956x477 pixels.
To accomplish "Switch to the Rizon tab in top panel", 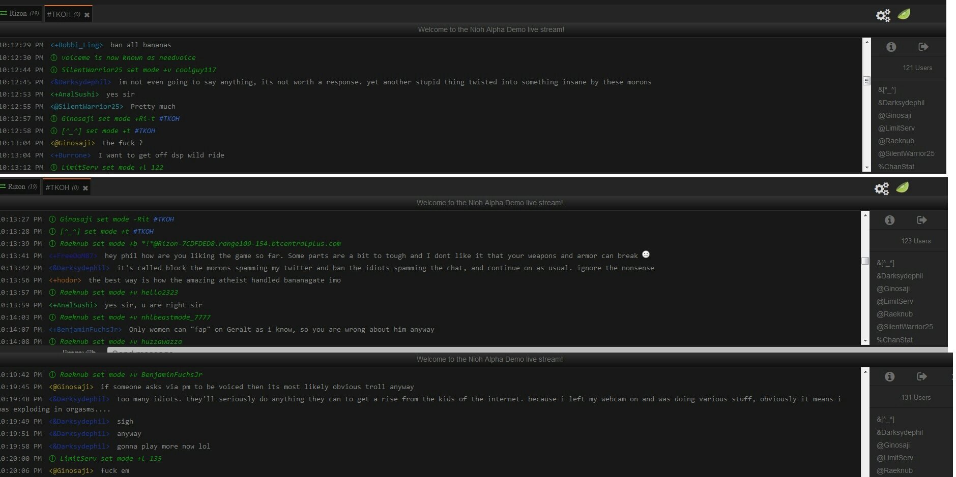I will [20, 14].
